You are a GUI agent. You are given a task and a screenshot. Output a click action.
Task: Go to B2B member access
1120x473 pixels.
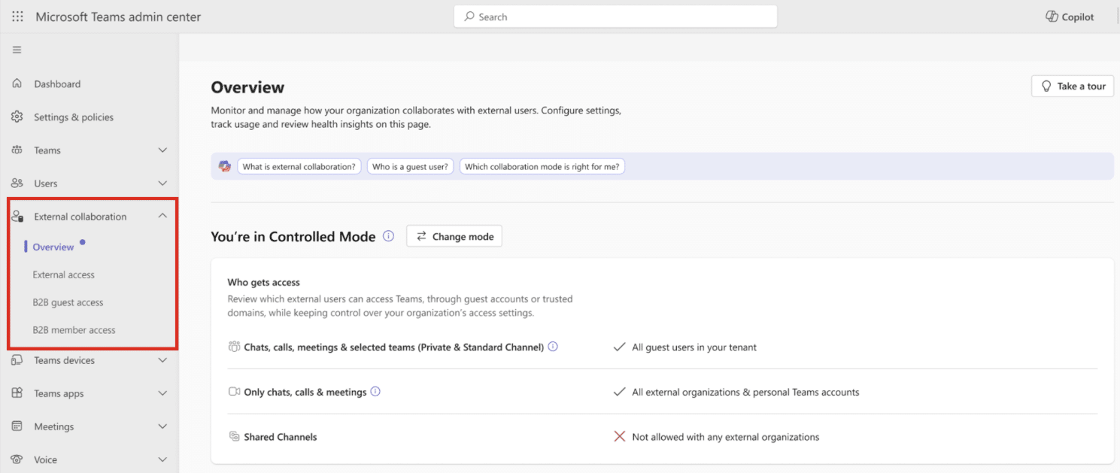click(74, 330)
